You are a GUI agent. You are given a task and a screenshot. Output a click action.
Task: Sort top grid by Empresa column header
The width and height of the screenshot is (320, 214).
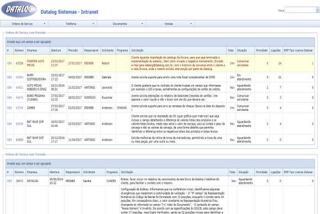[x=38, y=50]
